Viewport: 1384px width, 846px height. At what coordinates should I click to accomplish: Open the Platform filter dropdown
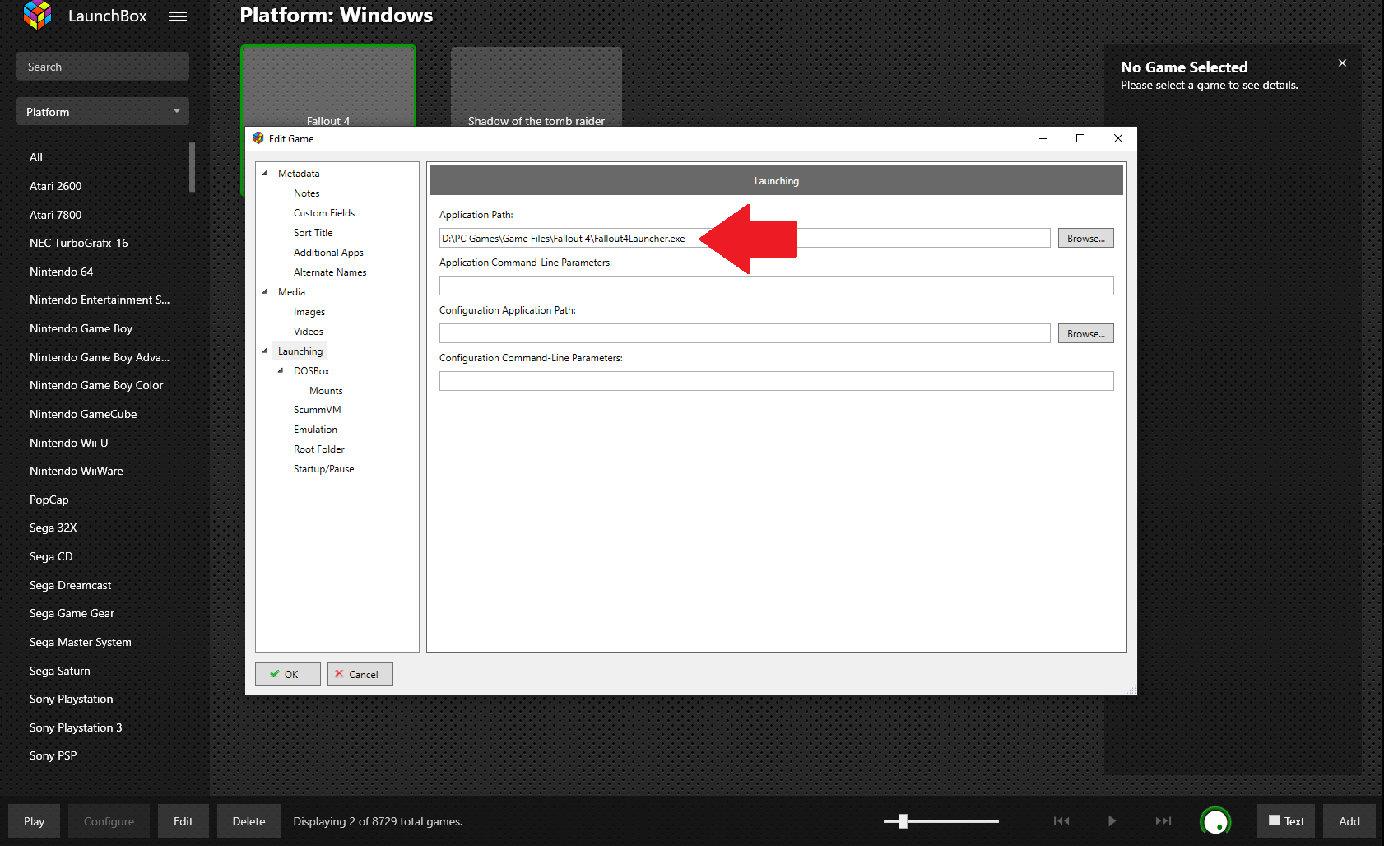103,112
